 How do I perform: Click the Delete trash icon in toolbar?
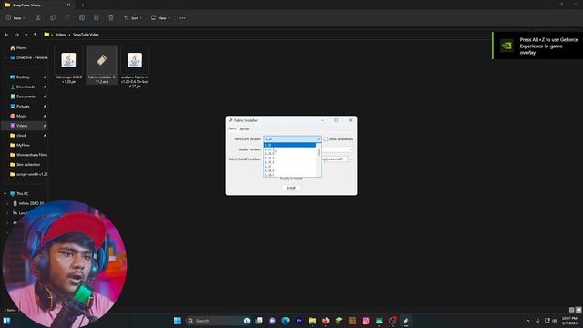111,18
